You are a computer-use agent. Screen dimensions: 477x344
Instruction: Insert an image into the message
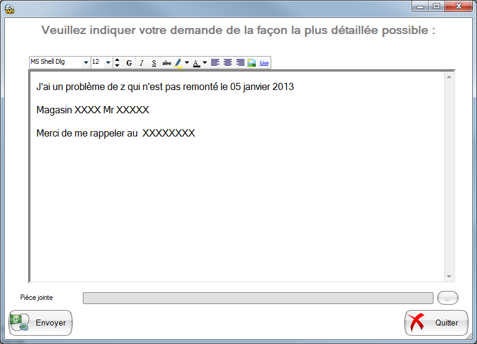[252, 62]
